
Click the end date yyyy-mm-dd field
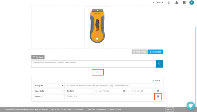coord(146,91)
